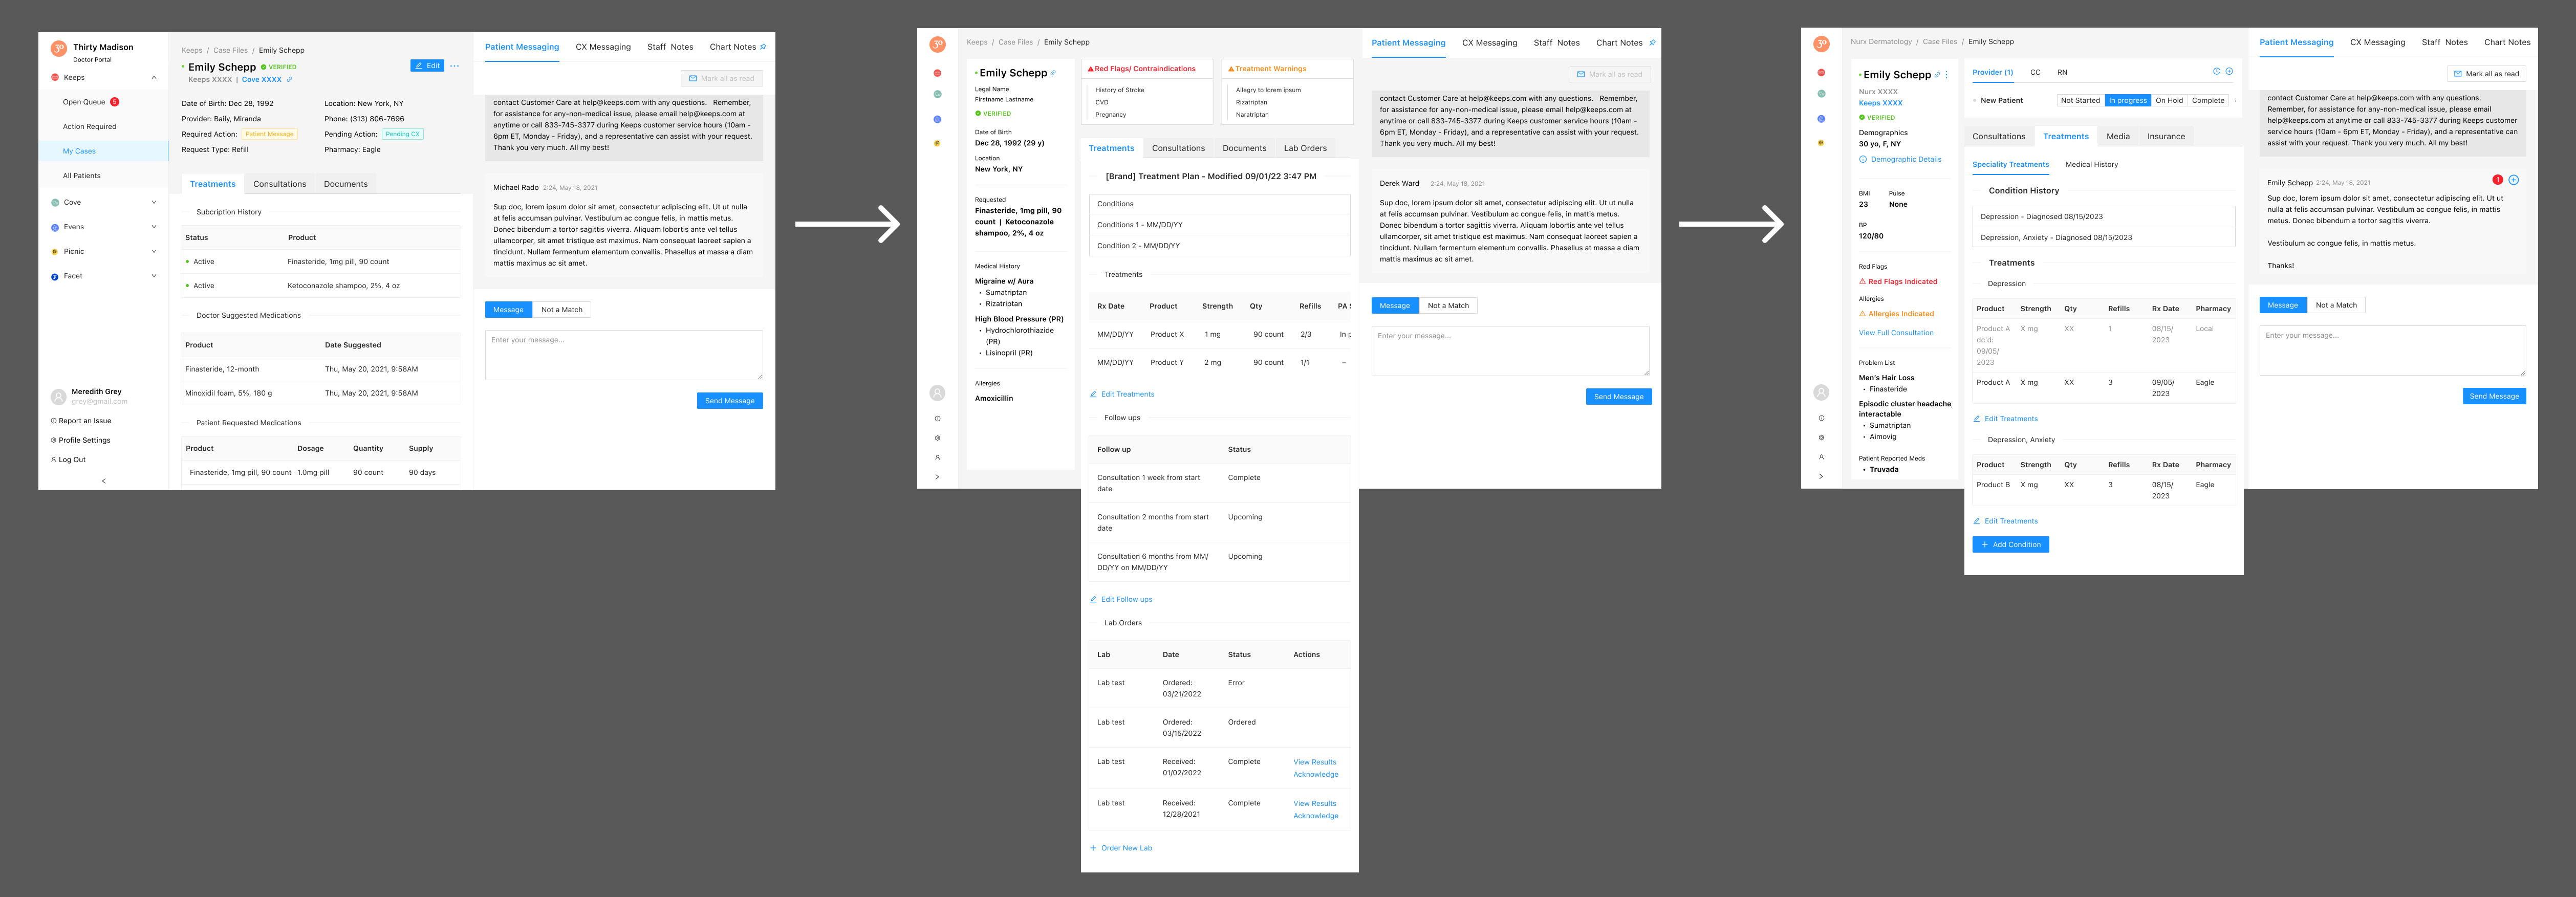Screen dimensions: 2576x897
Task: Click pin icon beside Chart Notes, second screen
Action: [x=1652, y=43]
